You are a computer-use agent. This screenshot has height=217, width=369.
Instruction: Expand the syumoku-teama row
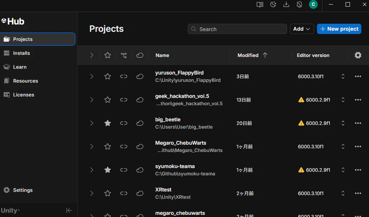[92, 170]
